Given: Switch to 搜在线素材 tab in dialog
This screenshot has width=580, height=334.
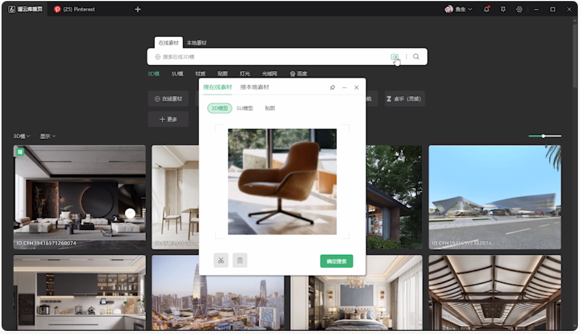Looking at the screenshot, I should pos(217,87).
